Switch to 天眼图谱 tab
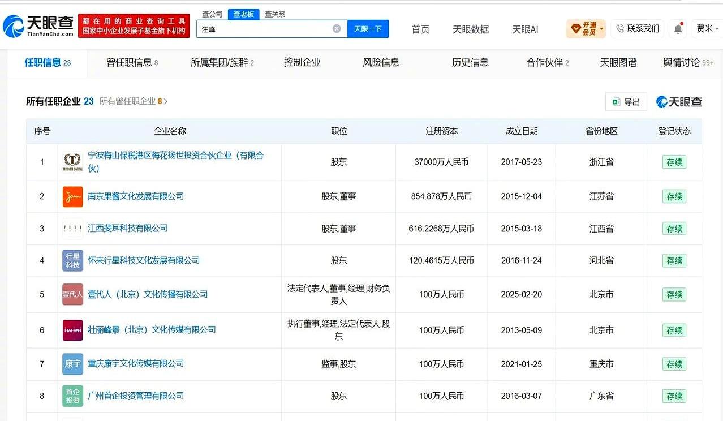 (x=618, y=63)
